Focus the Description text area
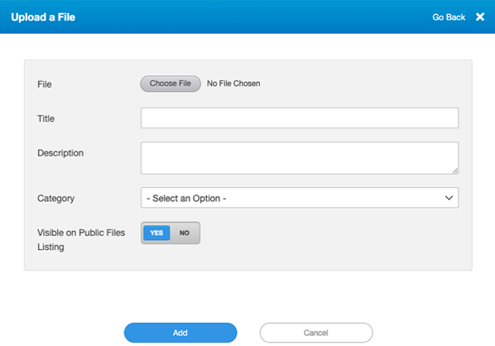This screenshot has width=495, height=346. pyautogui.click(x=300, y=158)
